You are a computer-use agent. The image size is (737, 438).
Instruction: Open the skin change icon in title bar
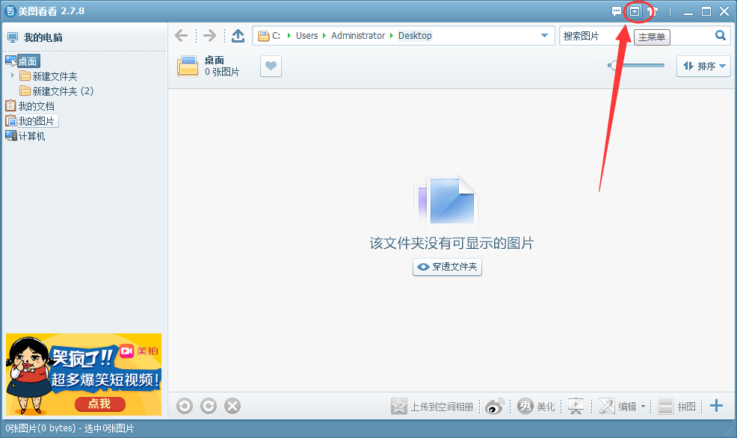(652, 10)
